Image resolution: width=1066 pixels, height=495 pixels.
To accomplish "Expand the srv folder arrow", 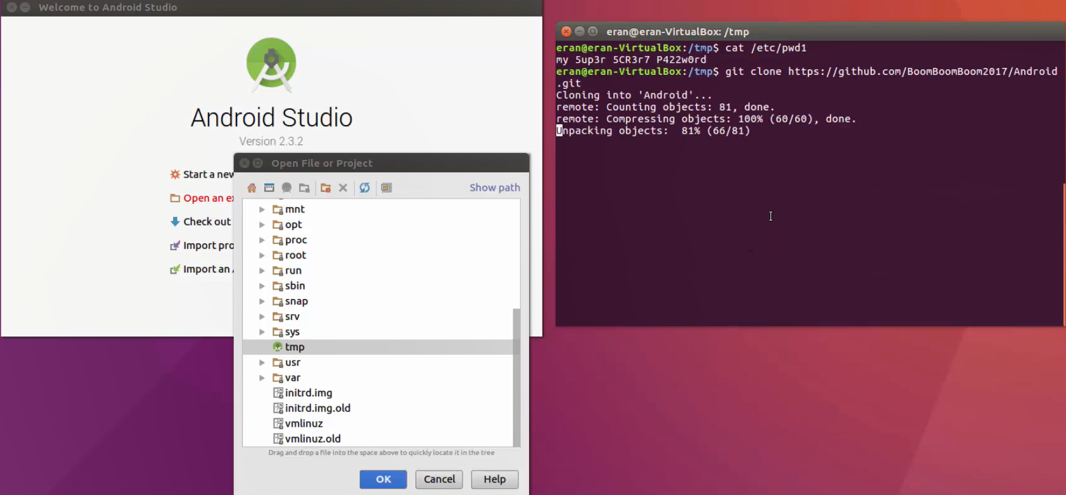I will (x=262, y=317).
